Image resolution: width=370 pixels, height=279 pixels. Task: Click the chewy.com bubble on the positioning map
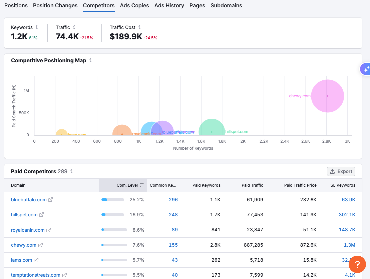pos(327,96)
